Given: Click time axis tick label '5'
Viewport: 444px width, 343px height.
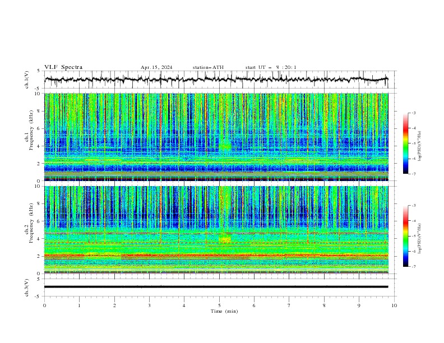Looking at the screenshot, I should 219,305.
